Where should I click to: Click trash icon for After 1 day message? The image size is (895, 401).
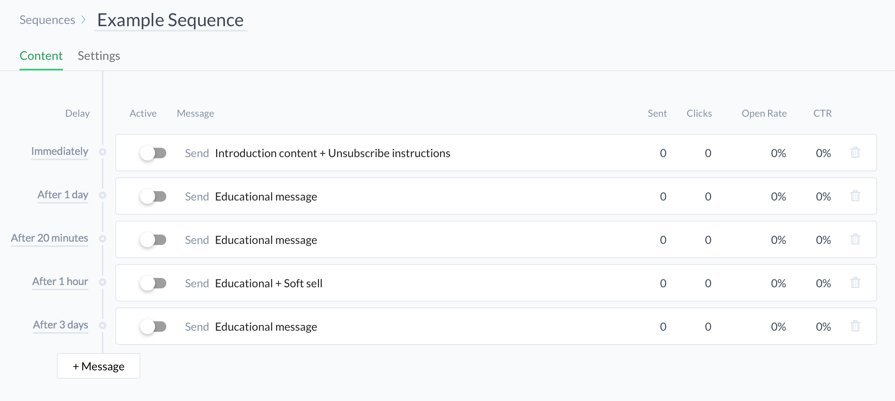[x=855, y=196]
